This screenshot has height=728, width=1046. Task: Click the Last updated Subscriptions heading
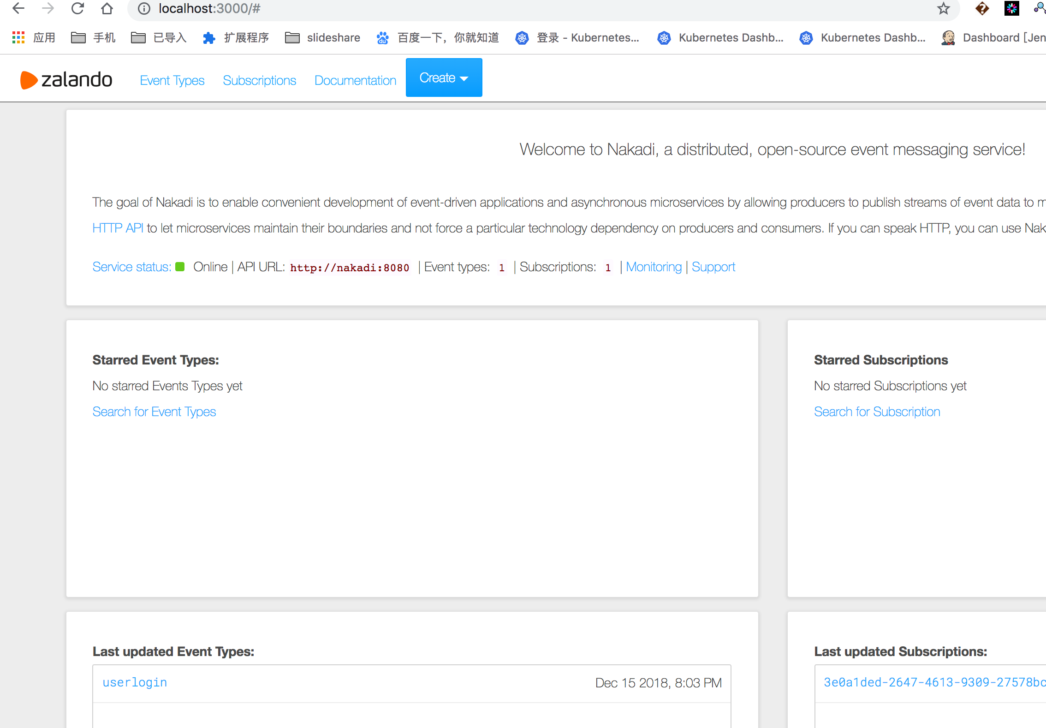[x=900, y=651]
